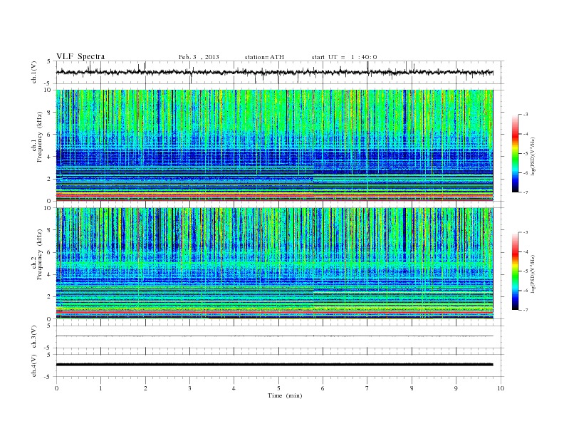Click the "-3" label on ch.1 colorbar
Viewport: 564px width, 436px height.
tap(525, 115)
